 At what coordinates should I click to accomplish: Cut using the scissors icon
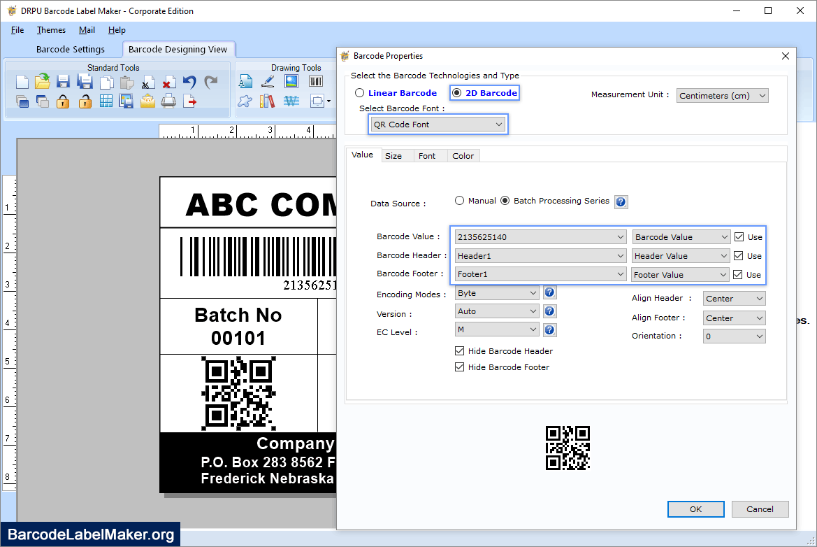pos(148,83)
